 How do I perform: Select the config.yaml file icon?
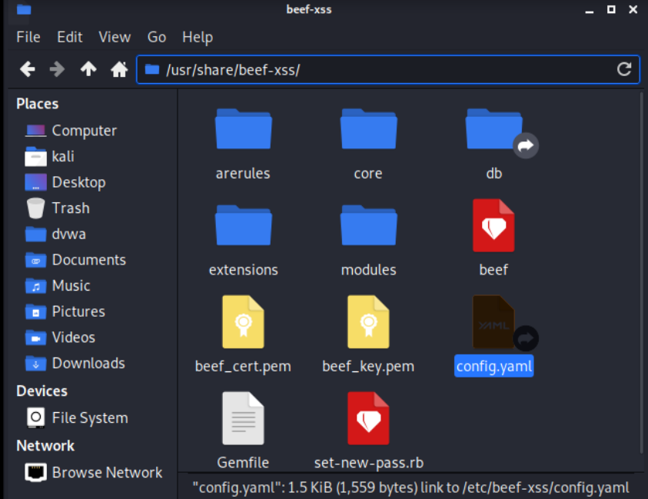pyautogui.click(x=493, y=321)
